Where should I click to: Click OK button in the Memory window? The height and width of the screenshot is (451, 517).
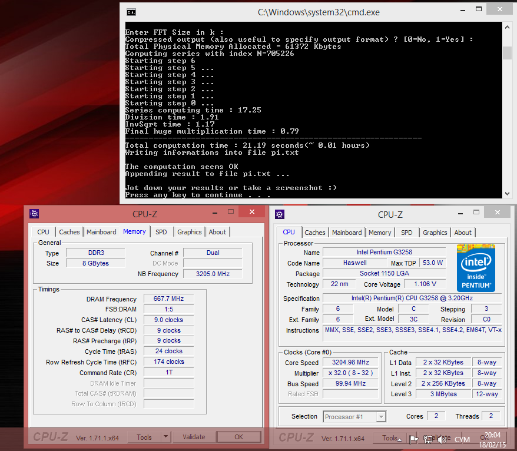click(238, 437)
